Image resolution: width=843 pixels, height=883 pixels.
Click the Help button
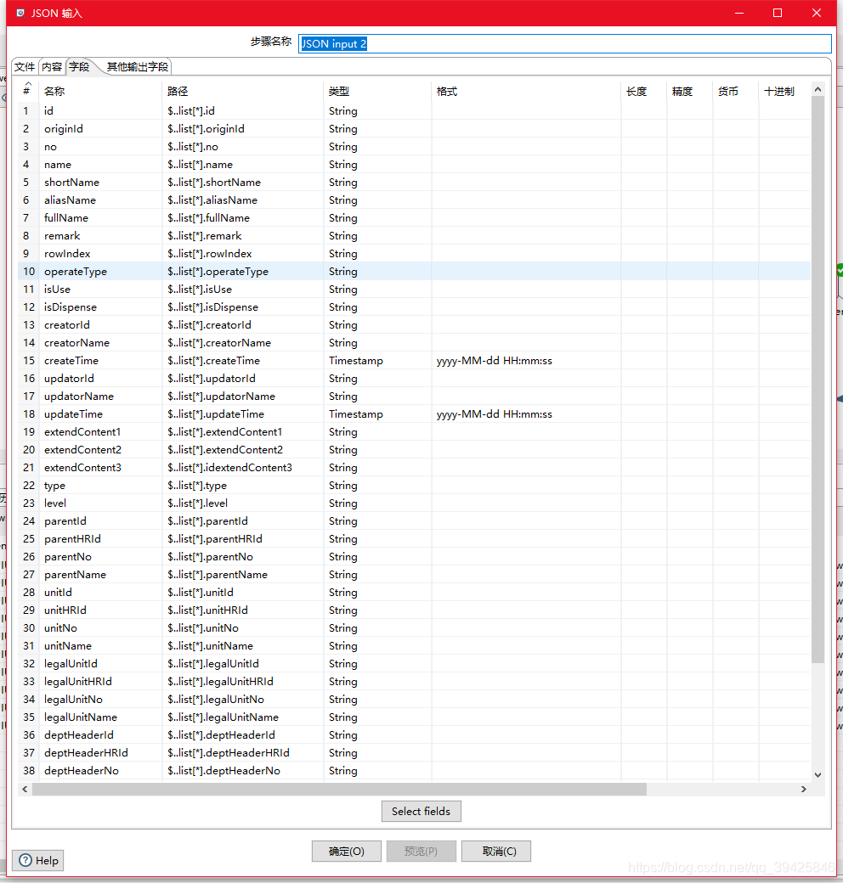click(x=37, y=860)
